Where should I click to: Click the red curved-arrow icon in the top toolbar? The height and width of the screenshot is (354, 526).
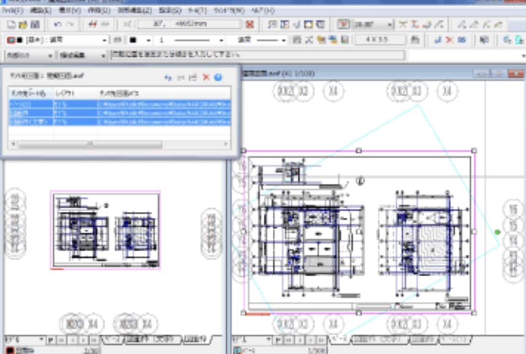coord(427,24)
